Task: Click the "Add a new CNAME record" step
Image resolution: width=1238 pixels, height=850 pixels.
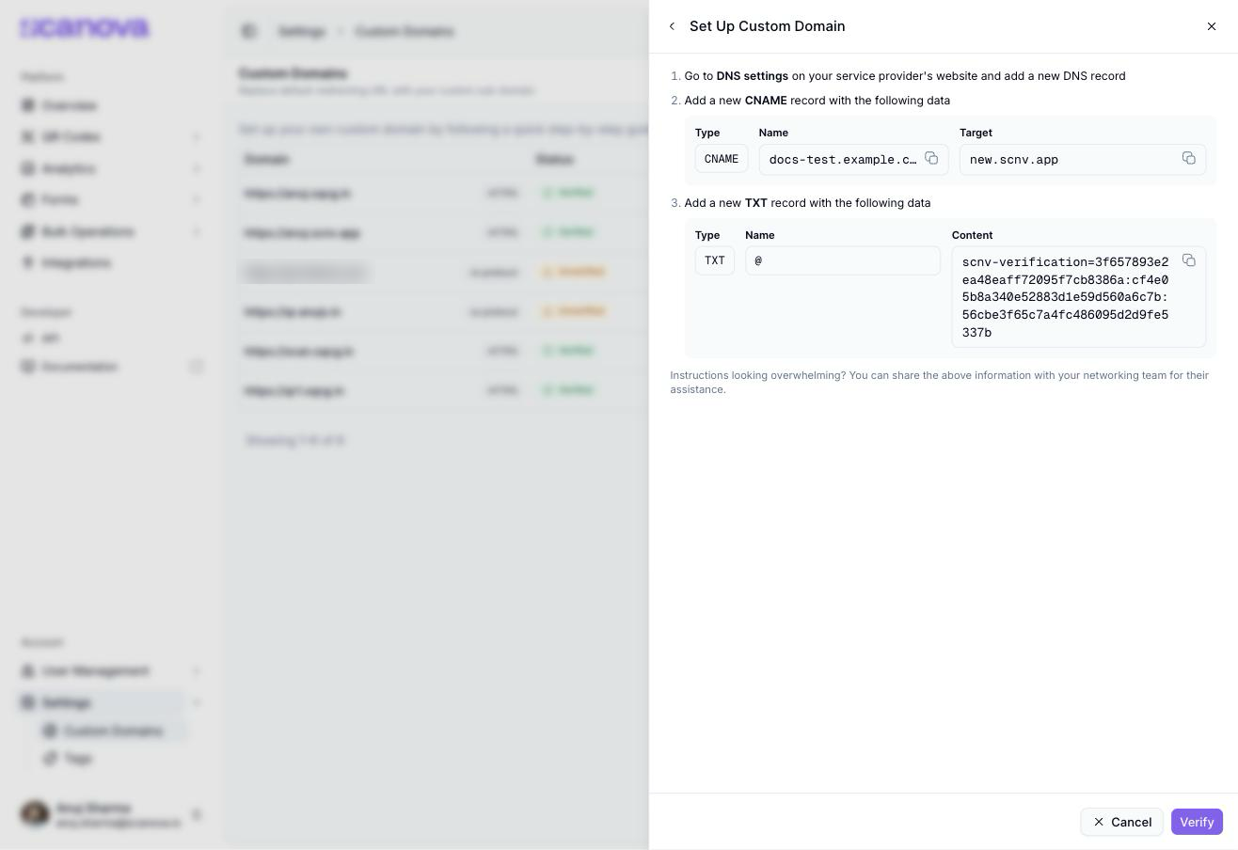Action: coord(817,101)
